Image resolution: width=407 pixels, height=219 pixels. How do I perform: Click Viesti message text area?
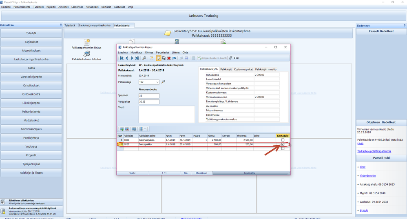pos(167,114)
